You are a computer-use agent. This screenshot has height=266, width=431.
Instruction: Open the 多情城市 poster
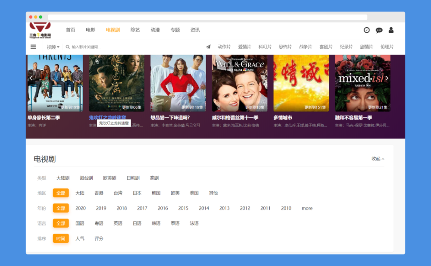point(301,83)
